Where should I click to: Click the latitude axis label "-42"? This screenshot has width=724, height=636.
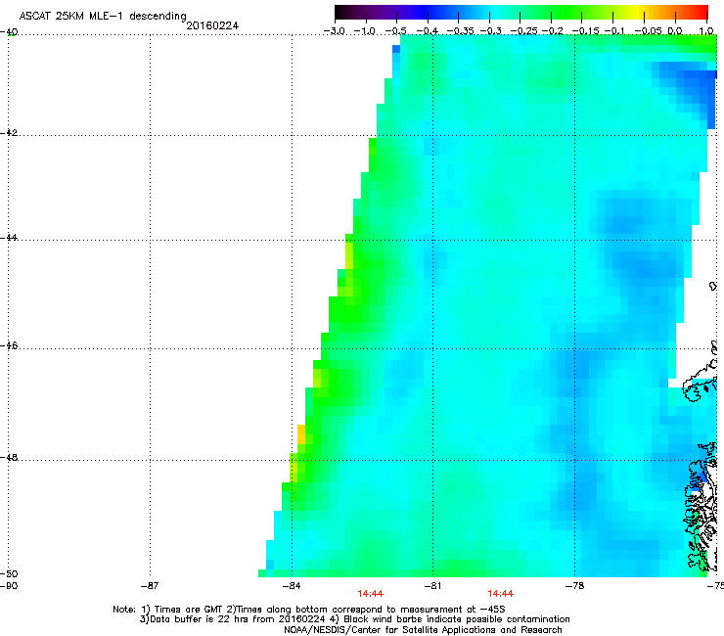pyautogui.click(x=9, y=133)
